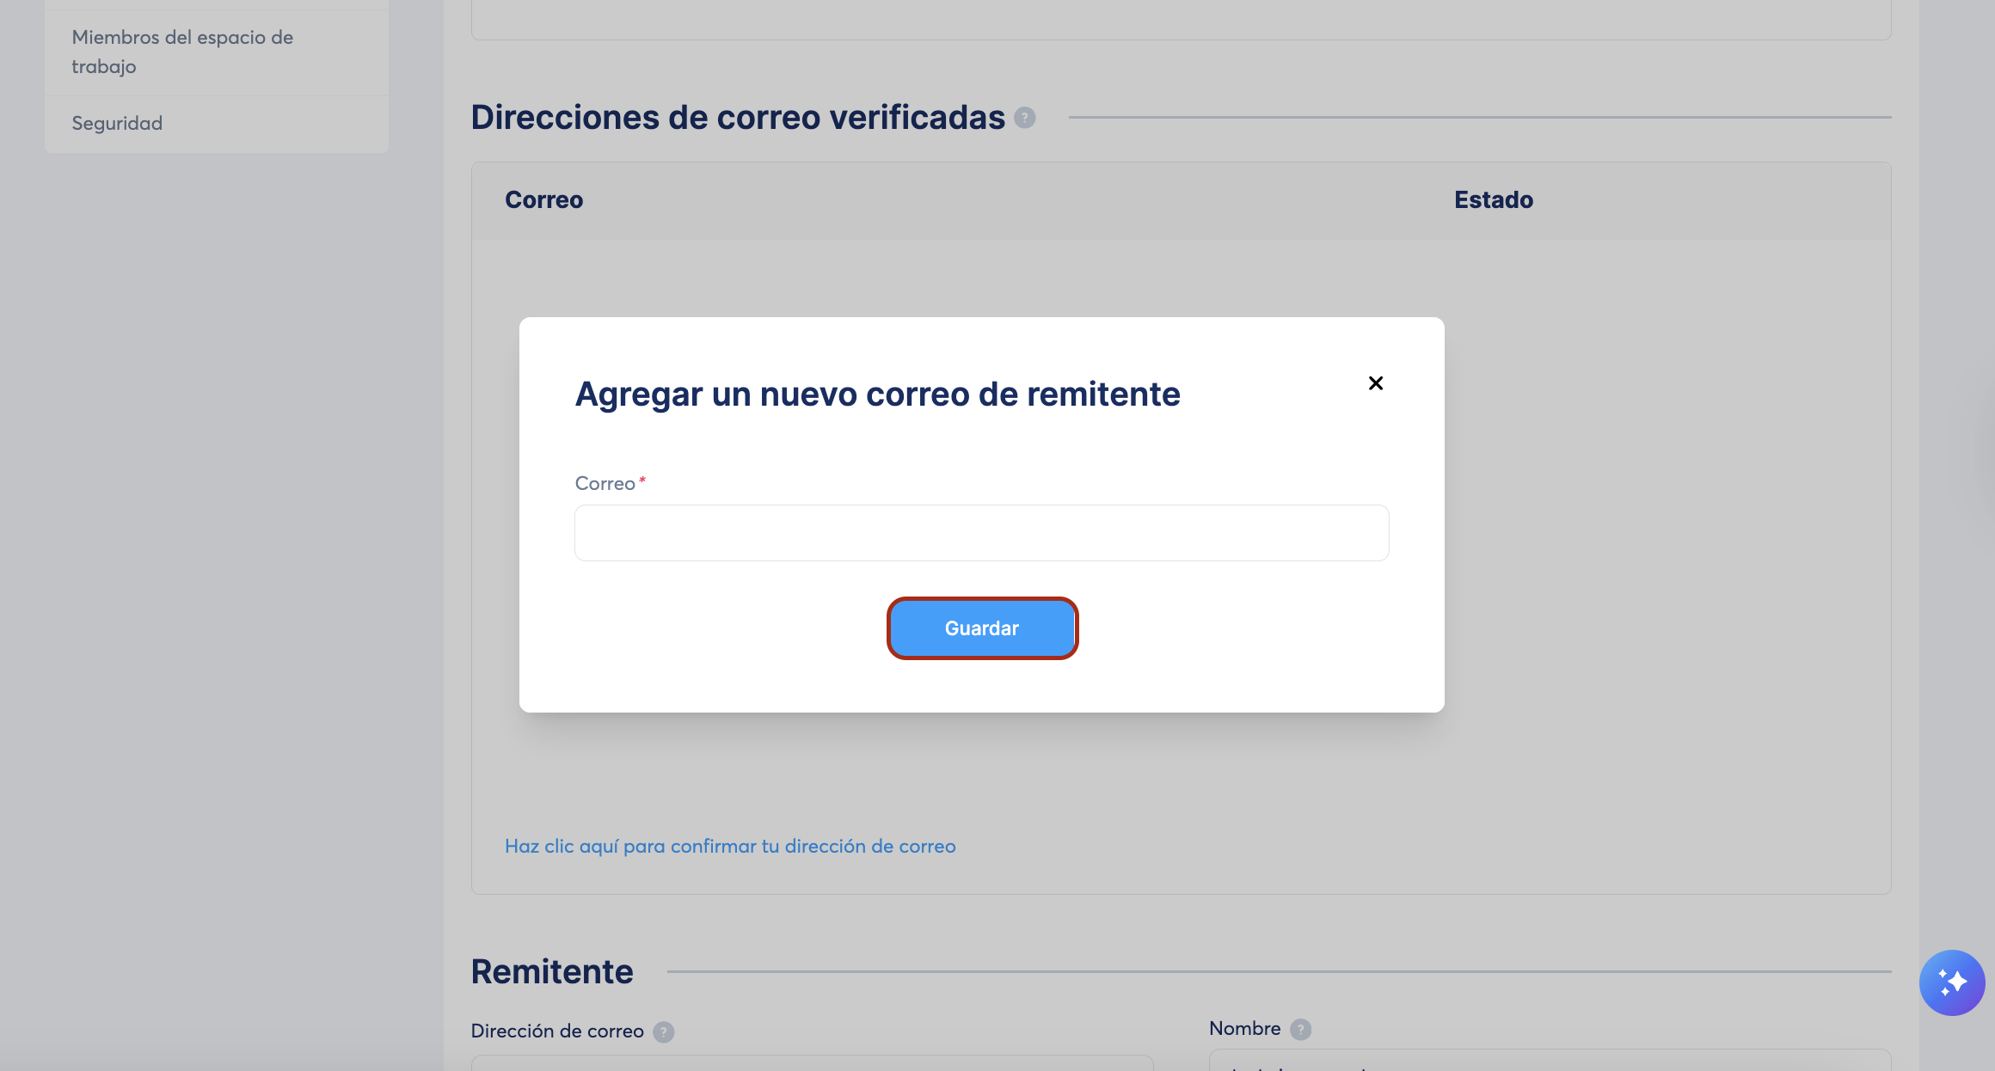Click the Correo required field label
The height and width of the screenshot is (1071, 1995).
(605, 483)
